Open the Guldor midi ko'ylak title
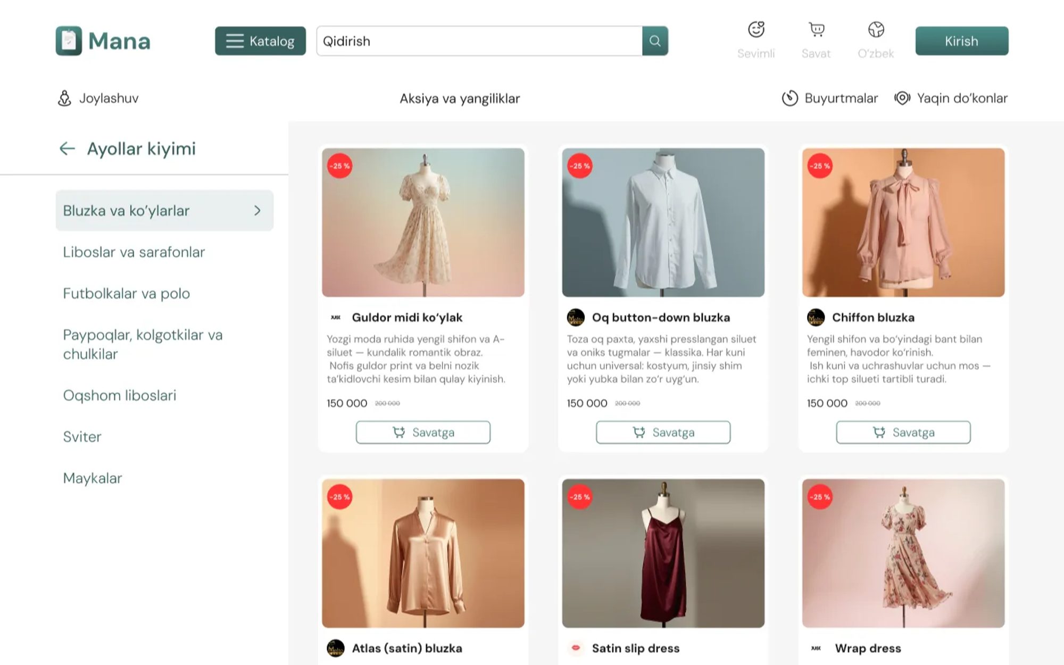 pyautogui.click(x=407, y=318)
